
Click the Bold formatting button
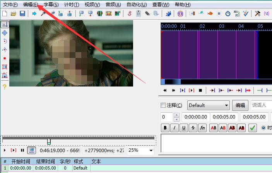(x=165, y=128)
